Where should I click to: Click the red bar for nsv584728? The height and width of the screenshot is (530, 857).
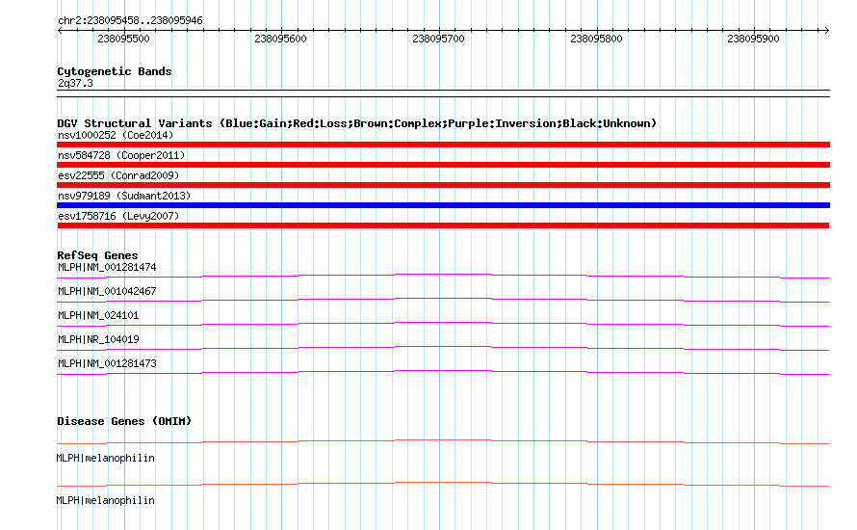click(x=443, y=165)
